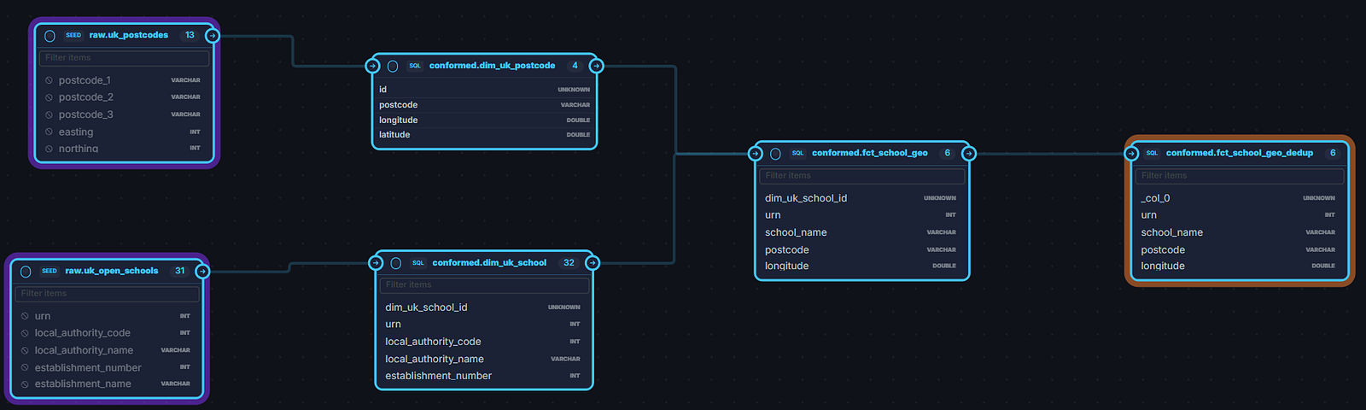Expand the 4 column count on conformed.dim_uk_postcode
Image resolution: width=1366 pixels, height=410 pixels.
point(575,66)
